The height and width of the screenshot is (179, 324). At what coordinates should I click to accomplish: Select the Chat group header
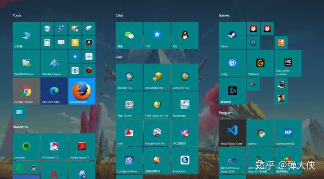coord(119,15)
